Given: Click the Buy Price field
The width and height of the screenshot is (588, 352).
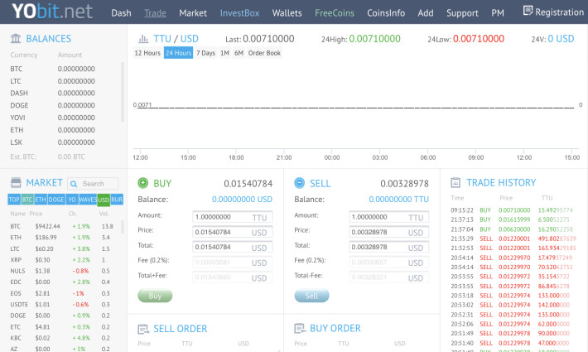Looking at the screenshot, I should coord(233,232).
